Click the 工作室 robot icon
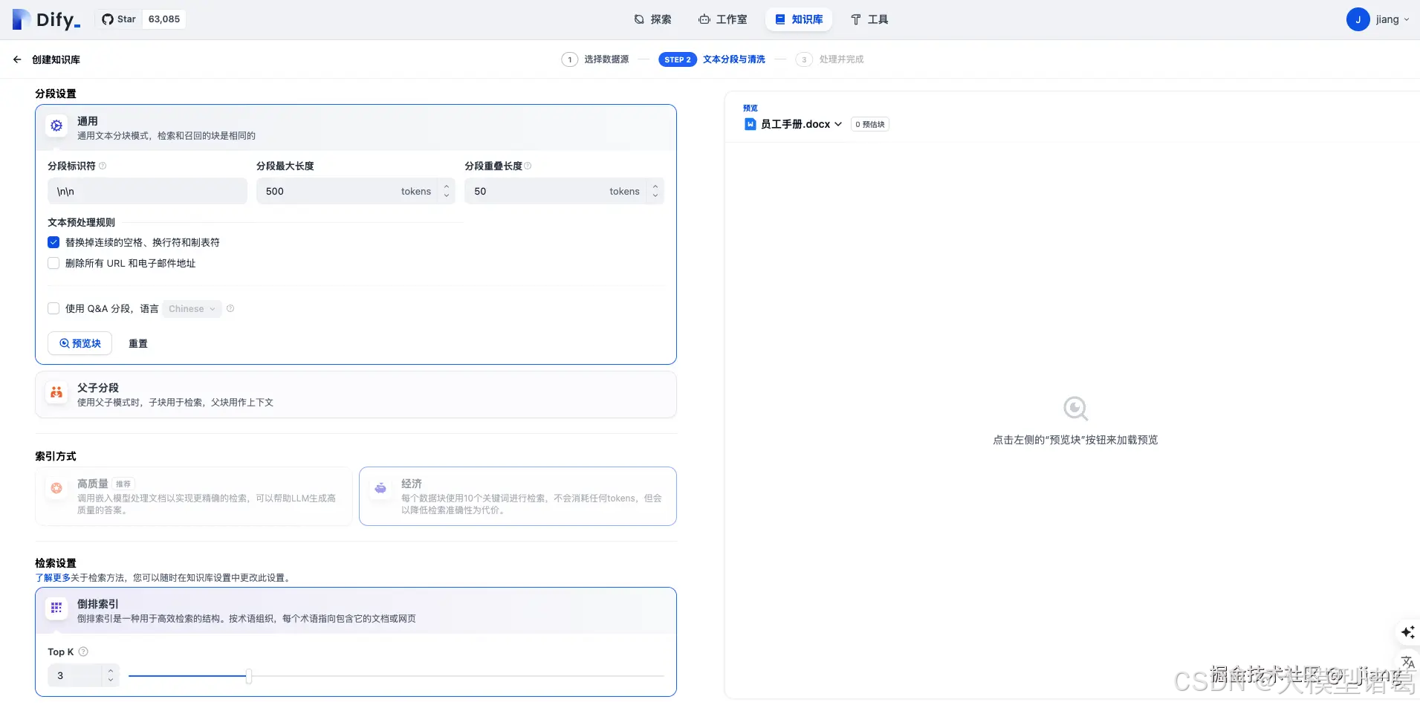 (703, 19)
